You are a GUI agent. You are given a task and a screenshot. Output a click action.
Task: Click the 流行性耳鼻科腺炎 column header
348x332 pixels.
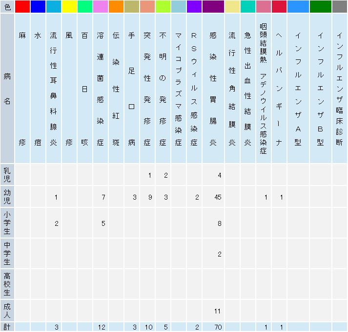[54, 88]
